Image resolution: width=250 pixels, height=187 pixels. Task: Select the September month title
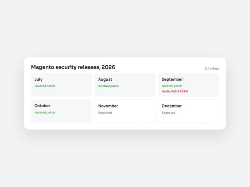tap(172, 79)
